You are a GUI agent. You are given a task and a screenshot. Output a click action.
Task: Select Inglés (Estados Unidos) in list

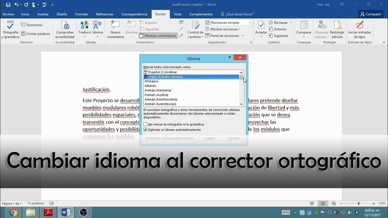(x=191, y=77)
